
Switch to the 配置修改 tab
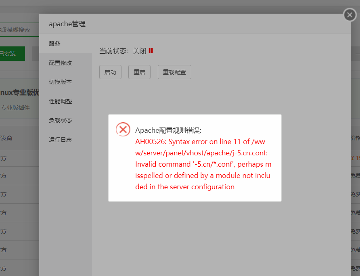[x=66, y=63]
